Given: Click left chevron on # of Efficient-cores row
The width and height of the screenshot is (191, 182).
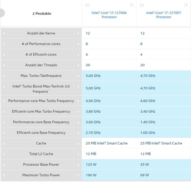Looking at the screenshot, I should (4, 55).
